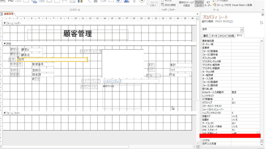Choose the Image control icon
266x149 pixels.
point(126,1)
